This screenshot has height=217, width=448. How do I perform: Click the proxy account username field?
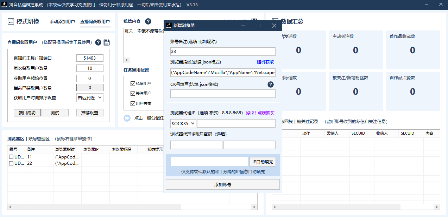196,145
